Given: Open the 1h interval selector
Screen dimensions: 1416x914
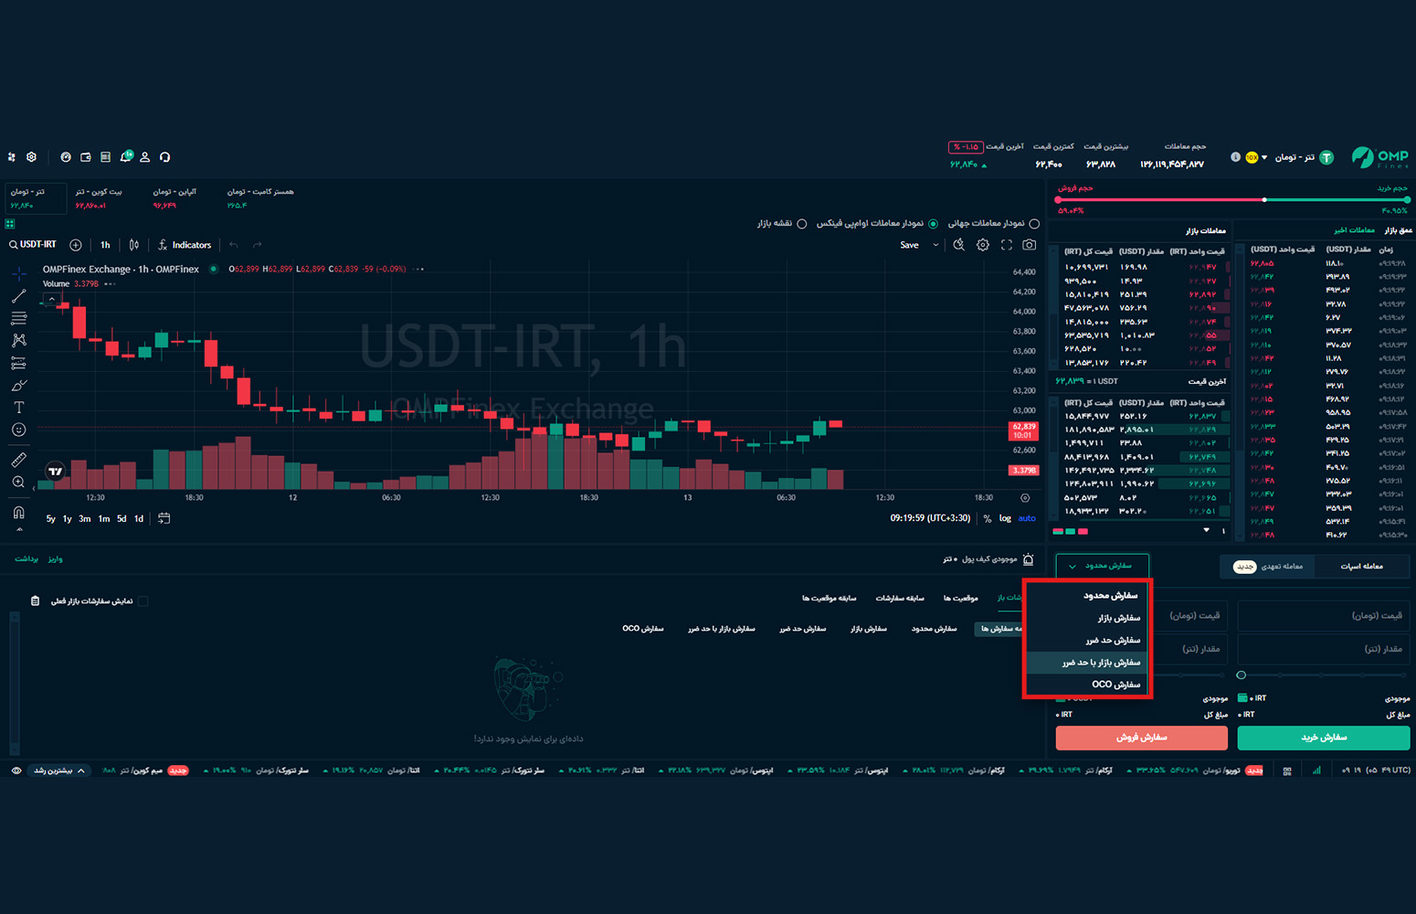Looking at the screenshot, I should click(x=105, y=245).
